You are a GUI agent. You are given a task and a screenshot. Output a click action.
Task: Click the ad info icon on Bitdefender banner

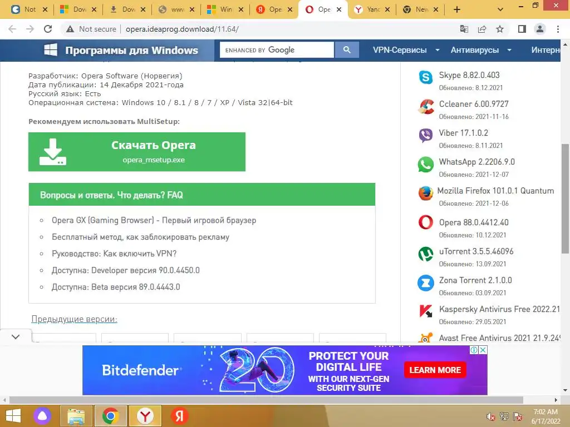tap(474, 350)
